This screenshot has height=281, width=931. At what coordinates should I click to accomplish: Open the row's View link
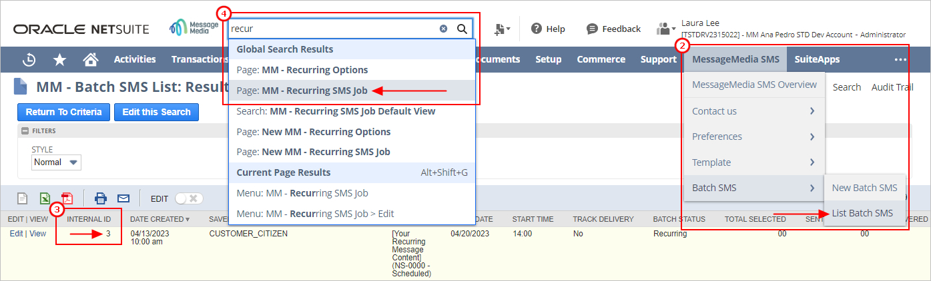point(37,234)
